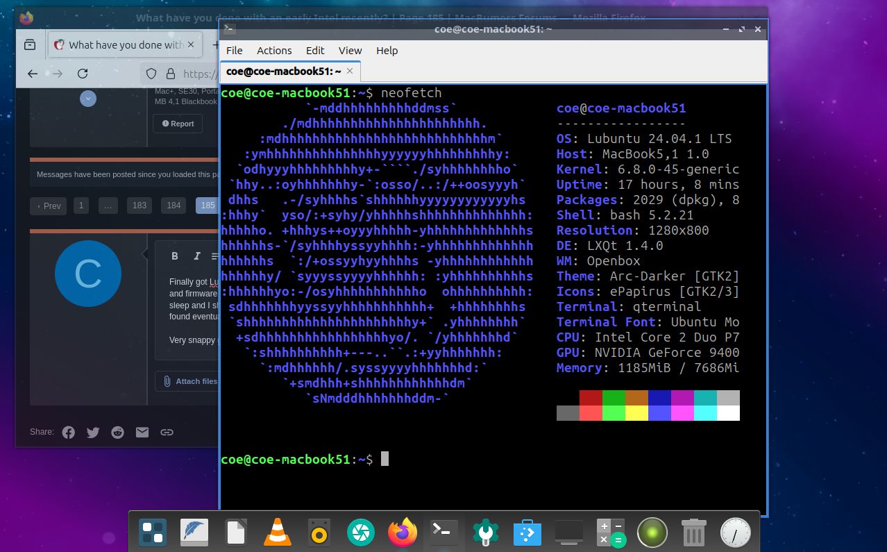Open the application launcher in the dock
The image size is (887, 552).
152,533
